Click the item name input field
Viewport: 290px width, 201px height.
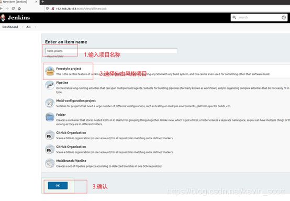click(111, 51)
